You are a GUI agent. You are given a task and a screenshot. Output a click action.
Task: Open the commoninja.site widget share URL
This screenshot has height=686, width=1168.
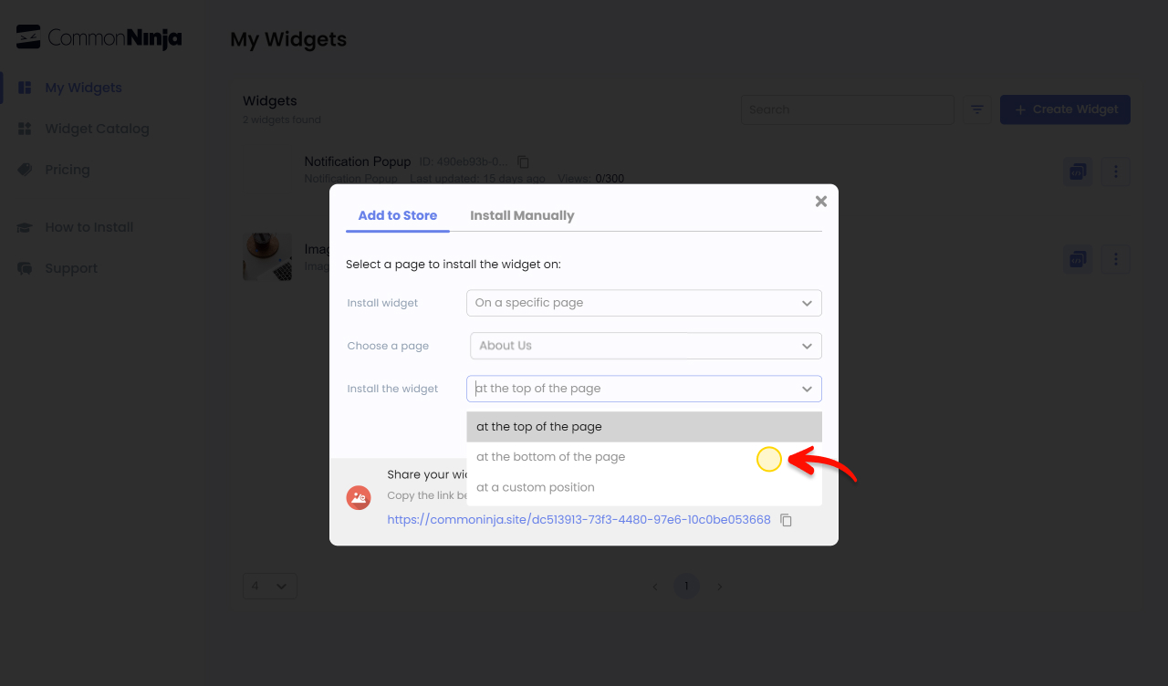pyautogui.click(x=579, y=519)
